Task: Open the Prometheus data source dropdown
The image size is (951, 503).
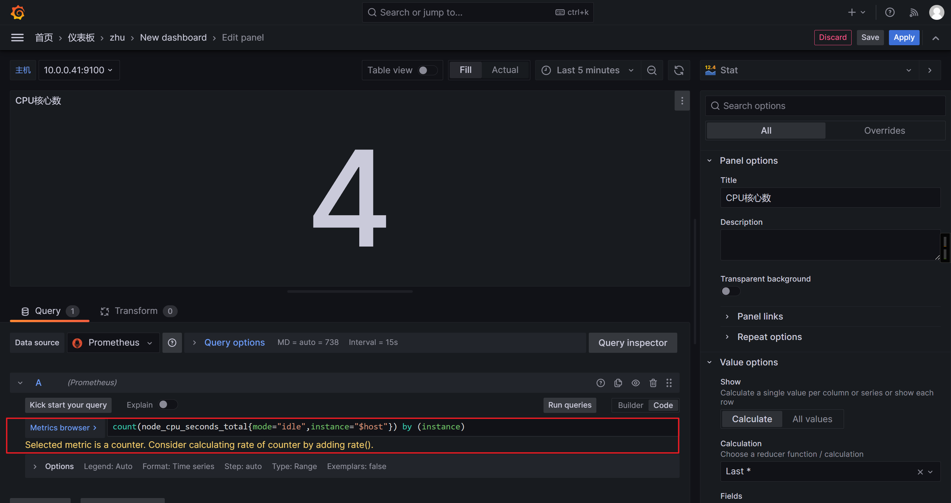Action: pos(113,343)
